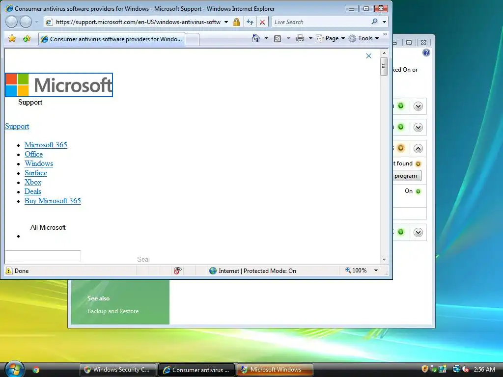Viewport: 503px width, 377px height.
Task: Click the status bar warning icon next to Done
Action: (x=9, y=271)
